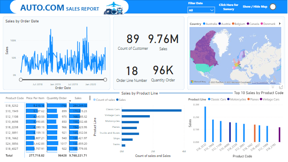Viewport: 288px width, 162px height.
Task: Click the Sales column header in table
Action: 78,98
